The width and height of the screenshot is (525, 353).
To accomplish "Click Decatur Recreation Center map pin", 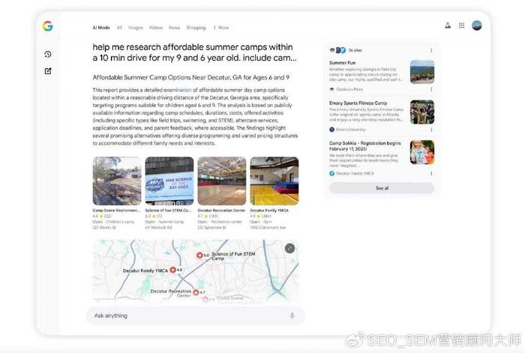I will pos(196,292).
